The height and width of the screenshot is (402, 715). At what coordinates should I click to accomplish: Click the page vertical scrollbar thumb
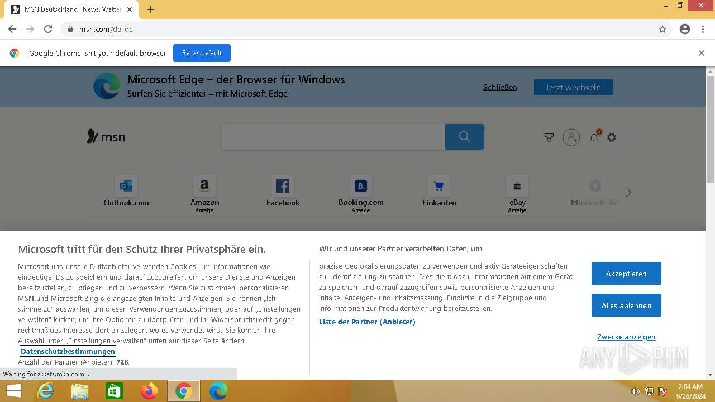(710, 129)
